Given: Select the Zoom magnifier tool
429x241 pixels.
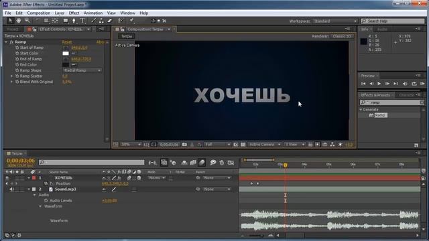Looking at the screenshot, I should tap(27, 21).
